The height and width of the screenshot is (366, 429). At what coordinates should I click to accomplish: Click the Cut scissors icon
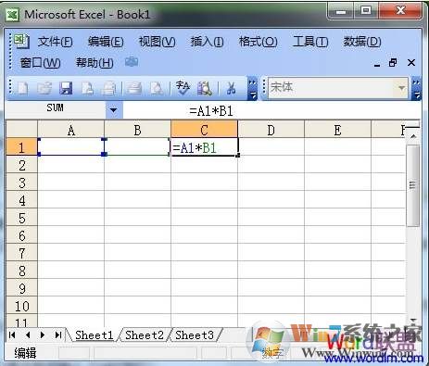[231, 88]
